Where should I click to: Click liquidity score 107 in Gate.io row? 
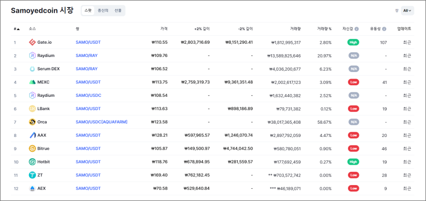(383, 42)
